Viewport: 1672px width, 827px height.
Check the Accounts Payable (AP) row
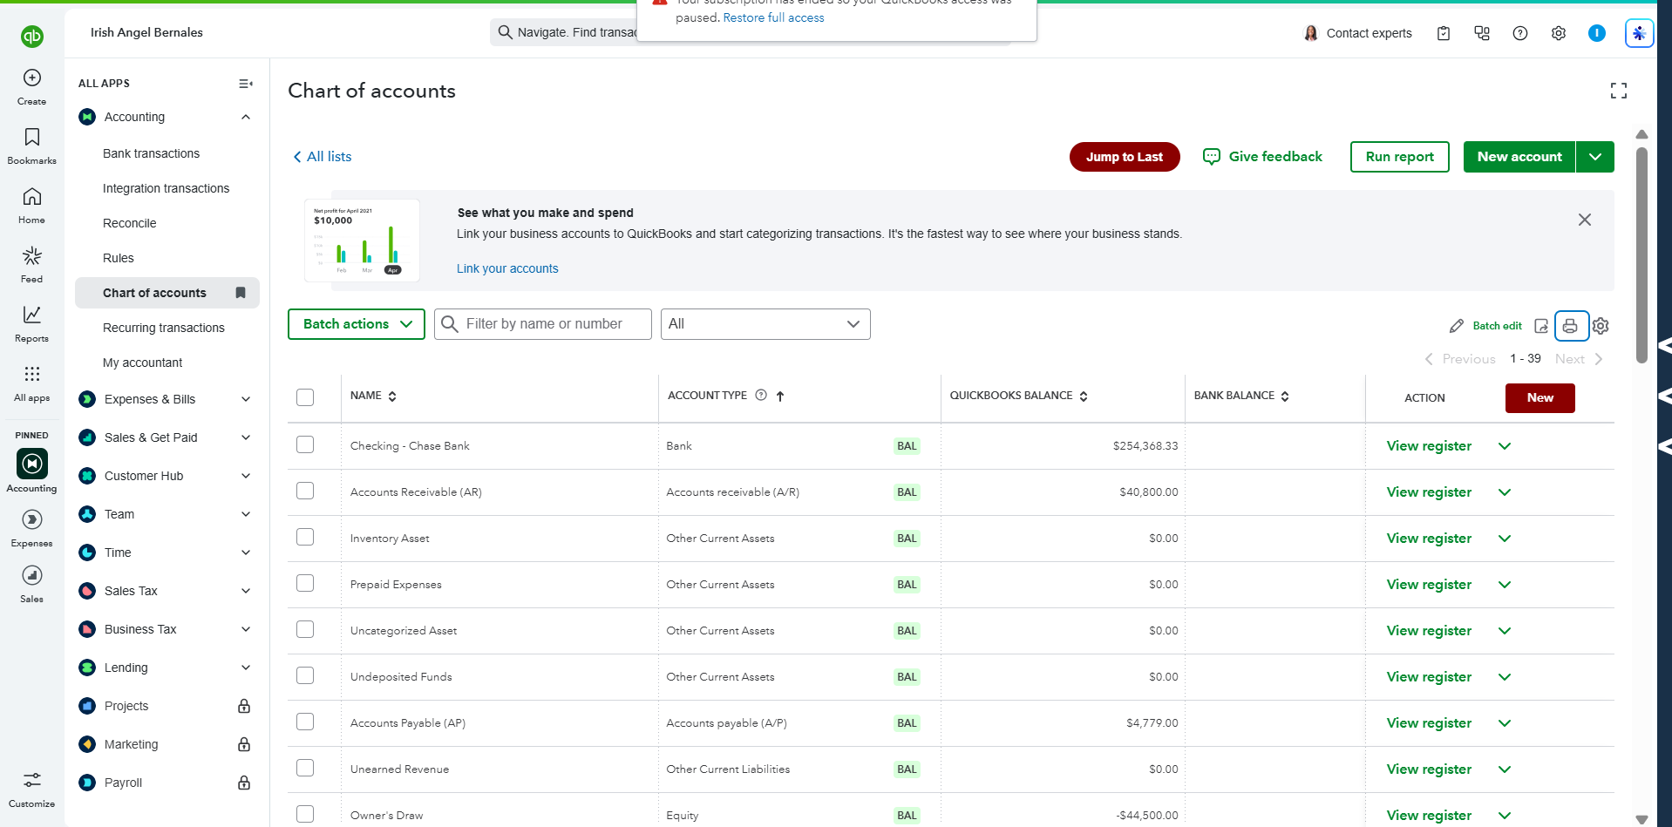305,722
